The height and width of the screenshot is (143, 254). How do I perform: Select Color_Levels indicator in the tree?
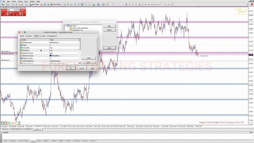click(80, 28)
